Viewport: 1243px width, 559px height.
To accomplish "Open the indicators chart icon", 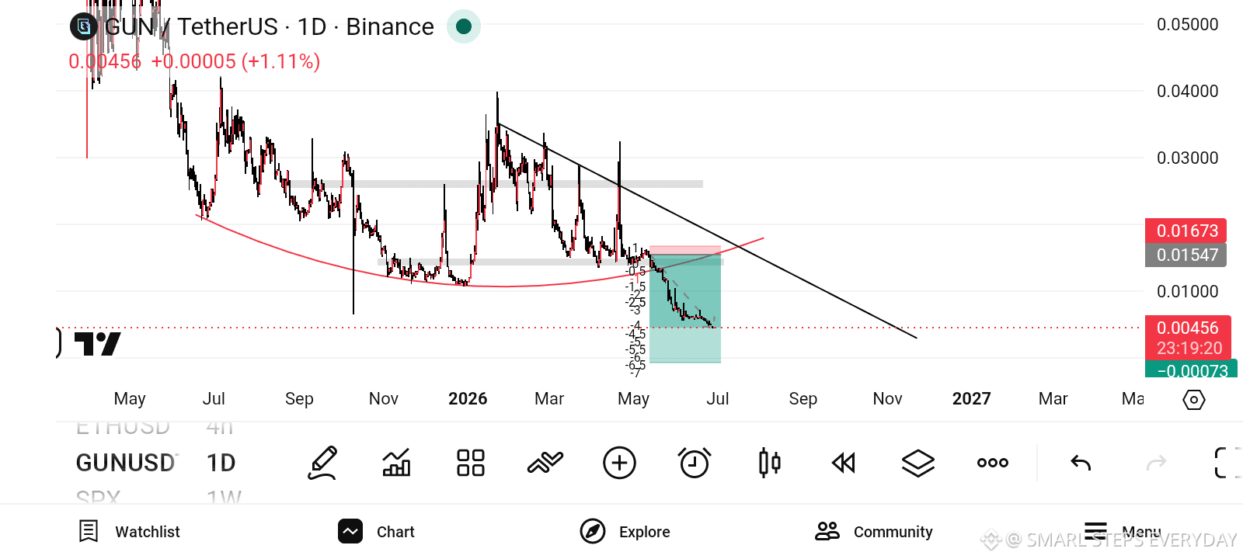I will 396,463.
